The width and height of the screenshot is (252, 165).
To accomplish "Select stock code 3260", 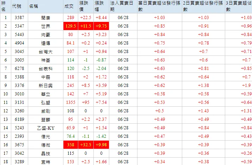I will [x=19, y=111].
